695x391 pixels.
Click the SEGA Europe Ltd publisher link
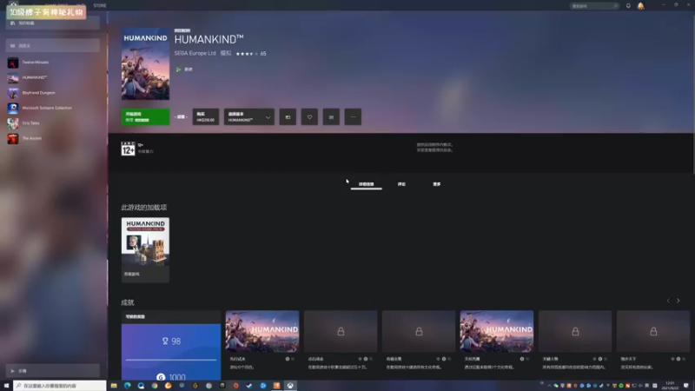point(195,53)
